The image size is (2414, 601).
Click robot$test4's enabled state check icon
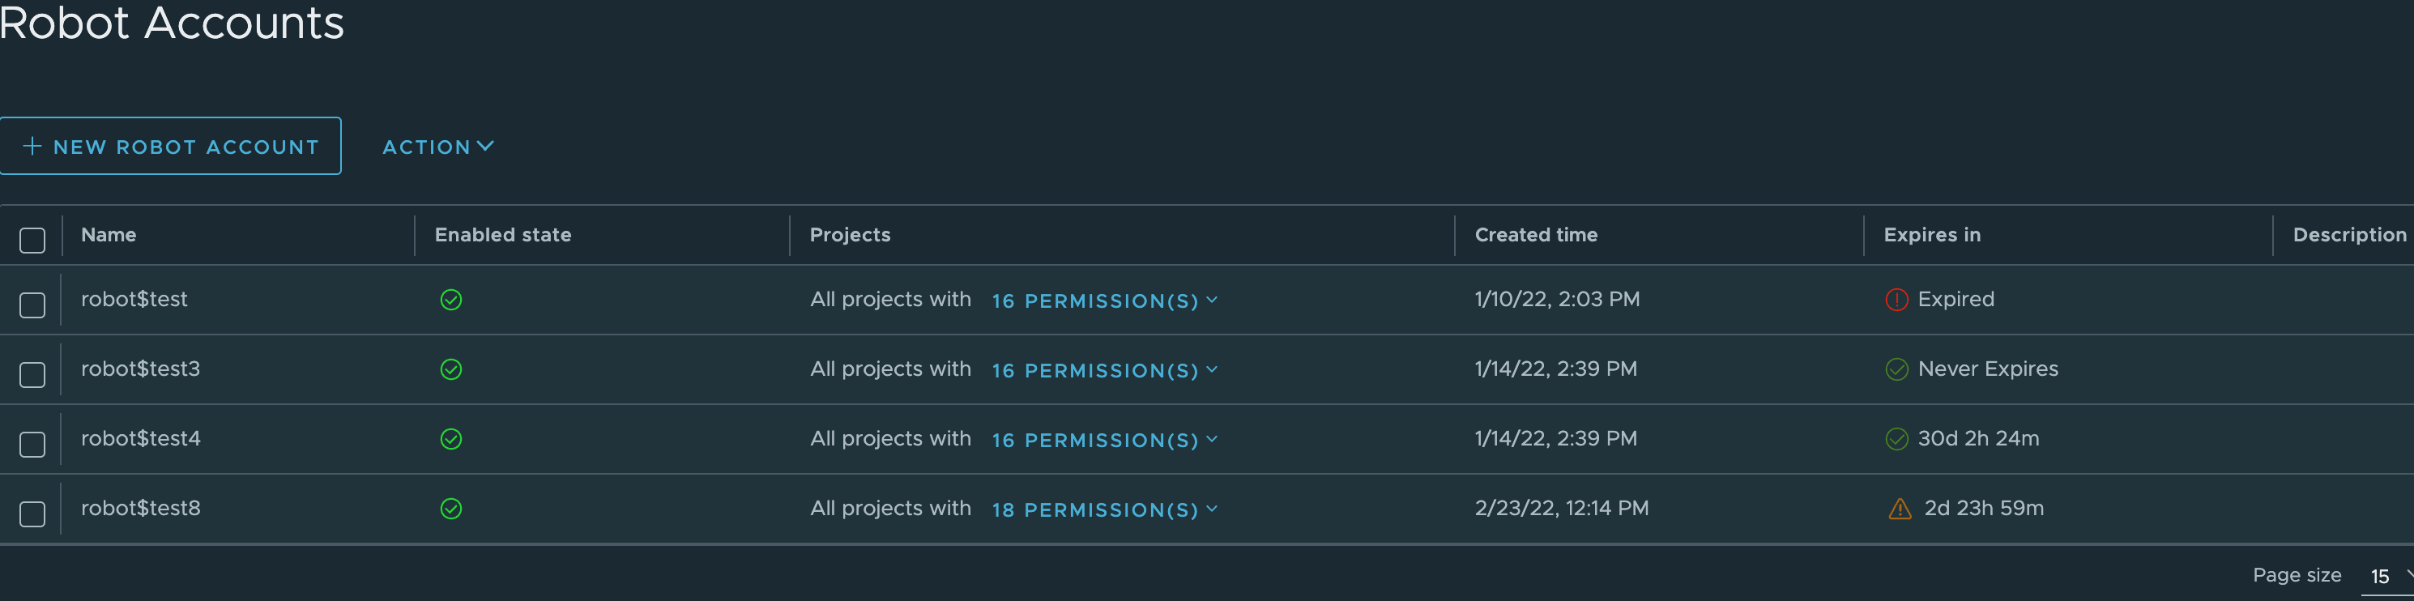click(x=452, y=438)
